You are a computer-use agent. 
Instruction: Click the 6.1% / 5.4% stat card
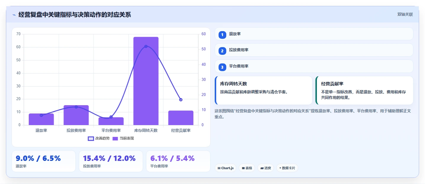tap(178, 161)
